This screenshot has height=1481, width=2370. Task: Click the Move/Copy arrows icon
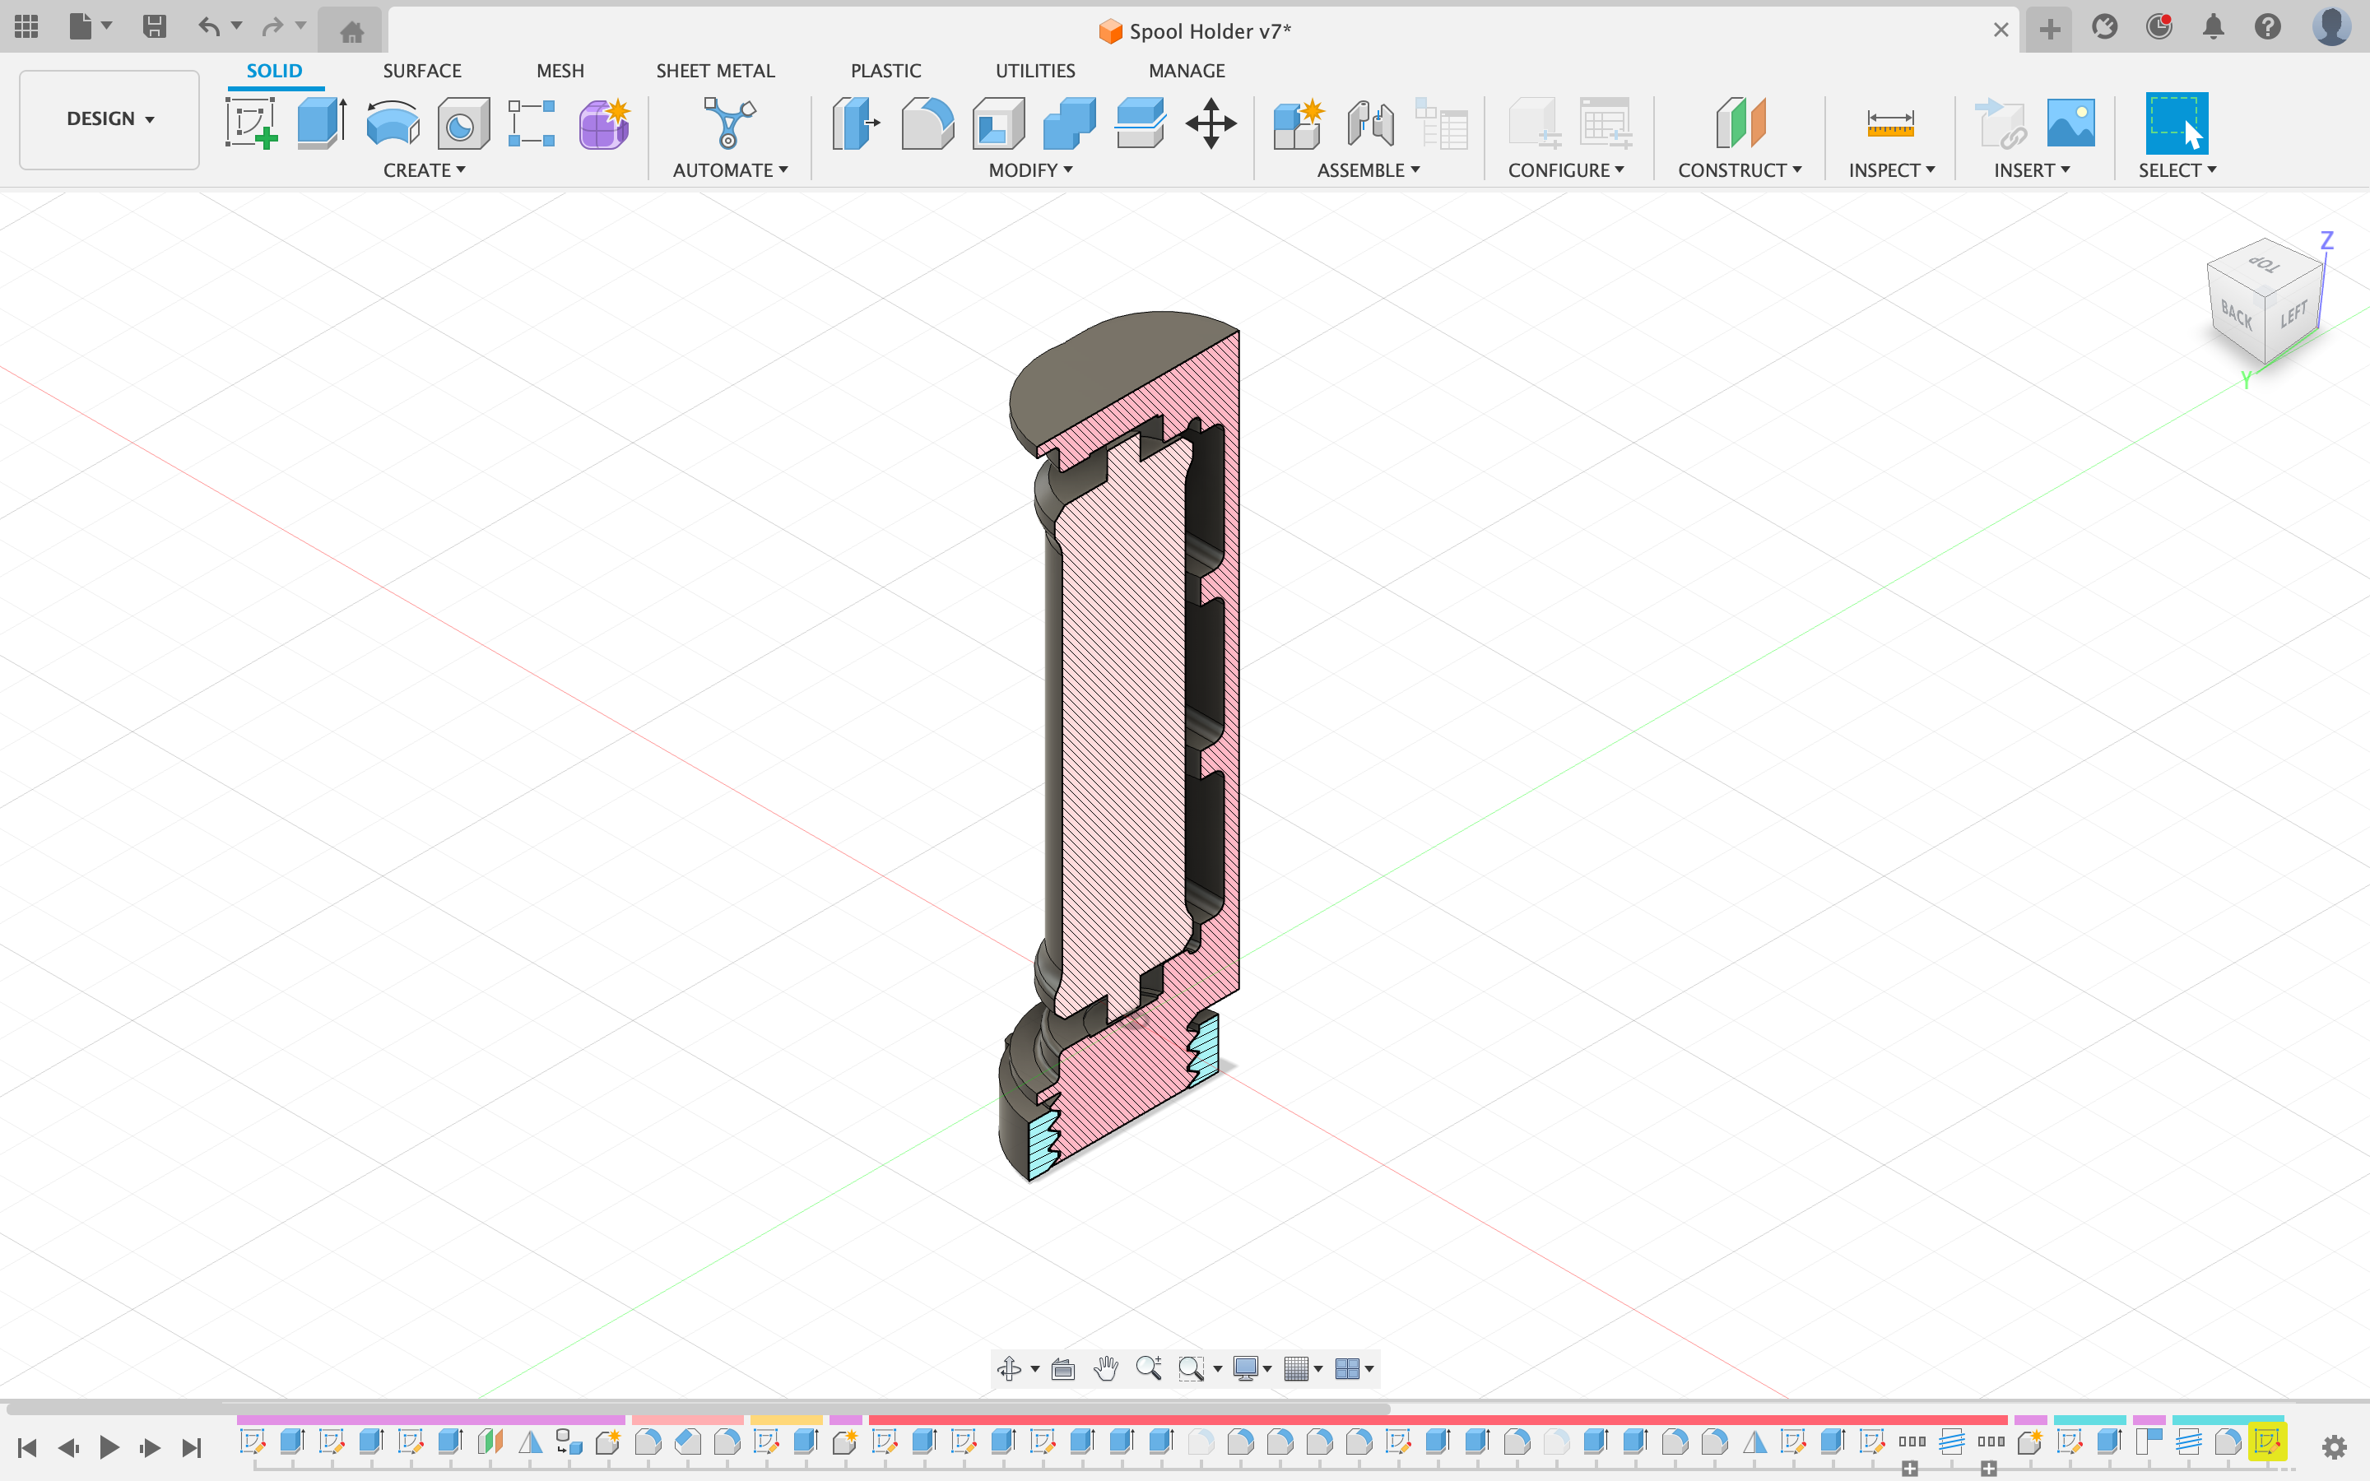pos(1211,123)
